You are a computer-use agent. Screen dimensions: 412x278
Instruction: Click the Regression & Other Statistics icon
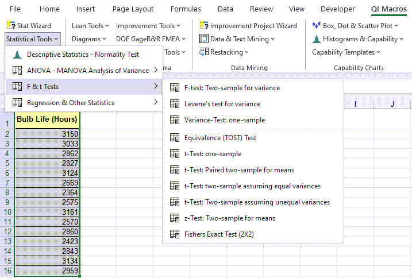[17, 102]
